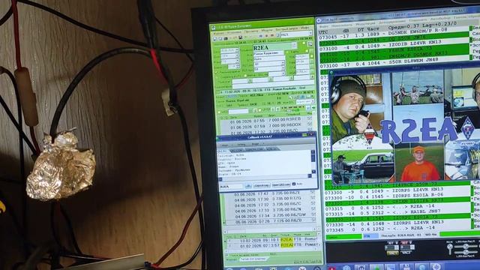
Task: Switch to the HamQTH.COM tab in Callbook
Action: (254, 149)
